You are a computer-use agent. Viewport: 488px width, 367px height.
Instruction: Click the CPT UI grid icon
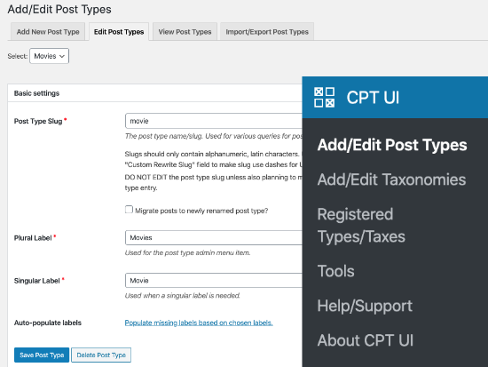324,97
